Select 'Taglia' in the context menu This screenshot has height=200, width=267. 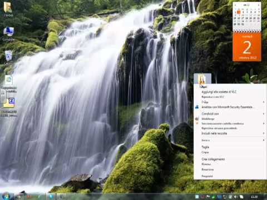pyautogui.click(x=205, y=147)
